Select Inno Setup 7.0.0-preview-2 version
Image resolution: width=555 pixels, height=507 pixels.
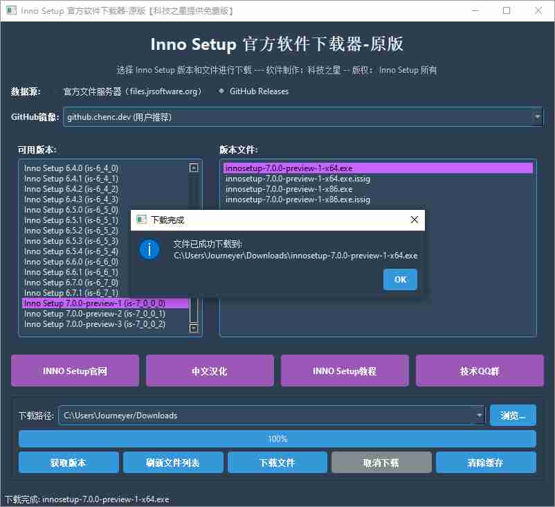[x=105, y=314]
